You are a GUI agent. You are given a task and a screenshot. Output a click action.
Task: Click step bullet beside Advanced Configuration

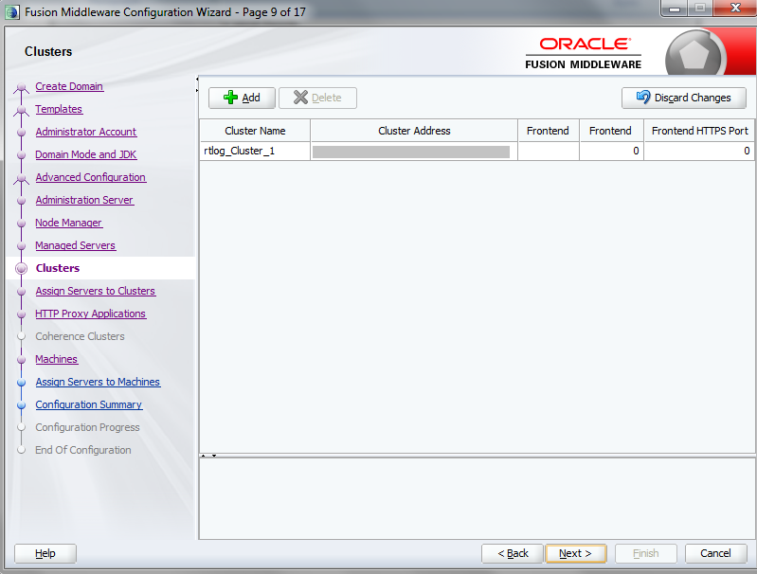pos(21,178)
